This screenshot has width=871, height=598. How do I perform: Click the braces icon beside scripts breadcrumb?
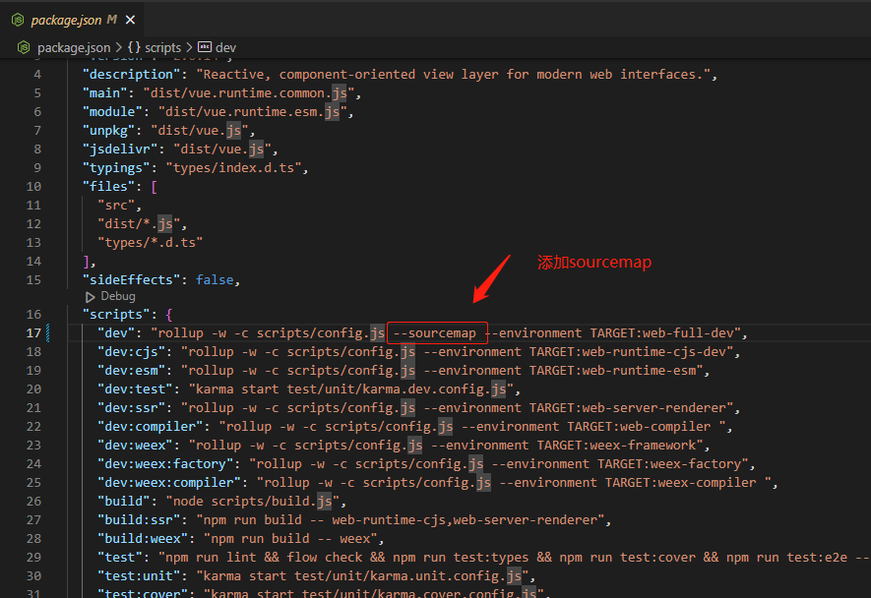tap(134, 47)
